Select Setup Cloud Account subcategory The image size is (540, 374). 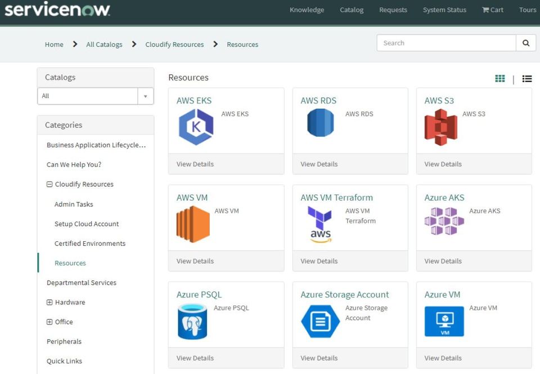click(87, 224)
